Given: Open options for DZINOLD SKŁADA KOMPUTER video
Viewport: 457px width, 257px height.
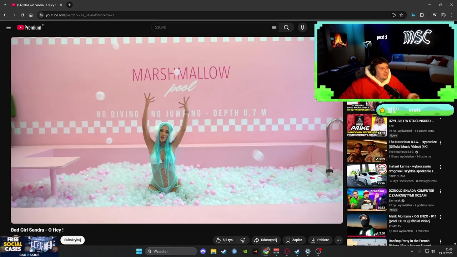Looking at the screenshot, I should [440, 191].
